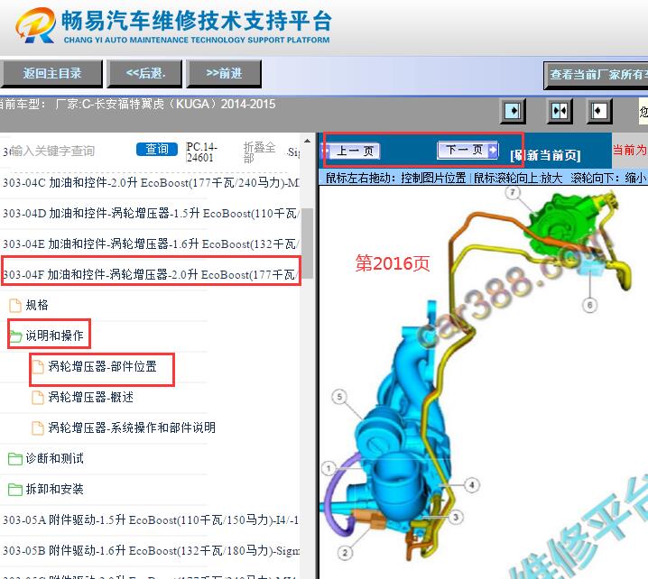Click the 查询 search button
This screenshot has width=648, height=579.
[x=157, y=149]
